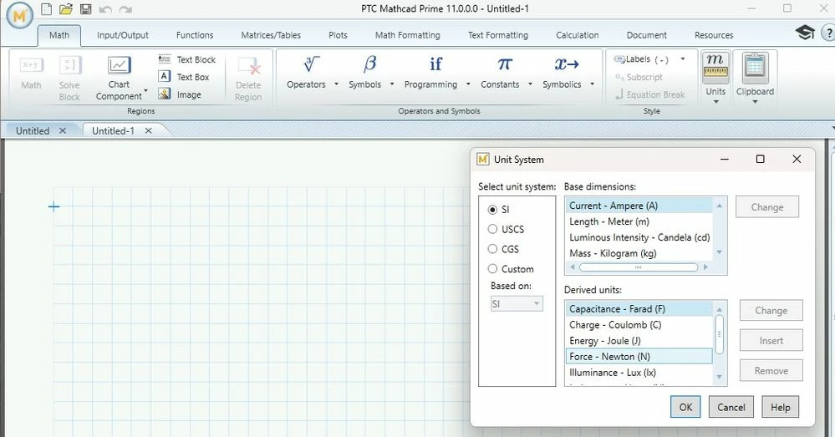This screenshot has width=835, height=437.
Task: Close the Untitled worksheet tab
Action: [63, 130]
